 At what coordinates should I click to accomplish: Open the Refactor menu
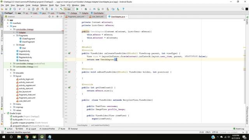44,5
